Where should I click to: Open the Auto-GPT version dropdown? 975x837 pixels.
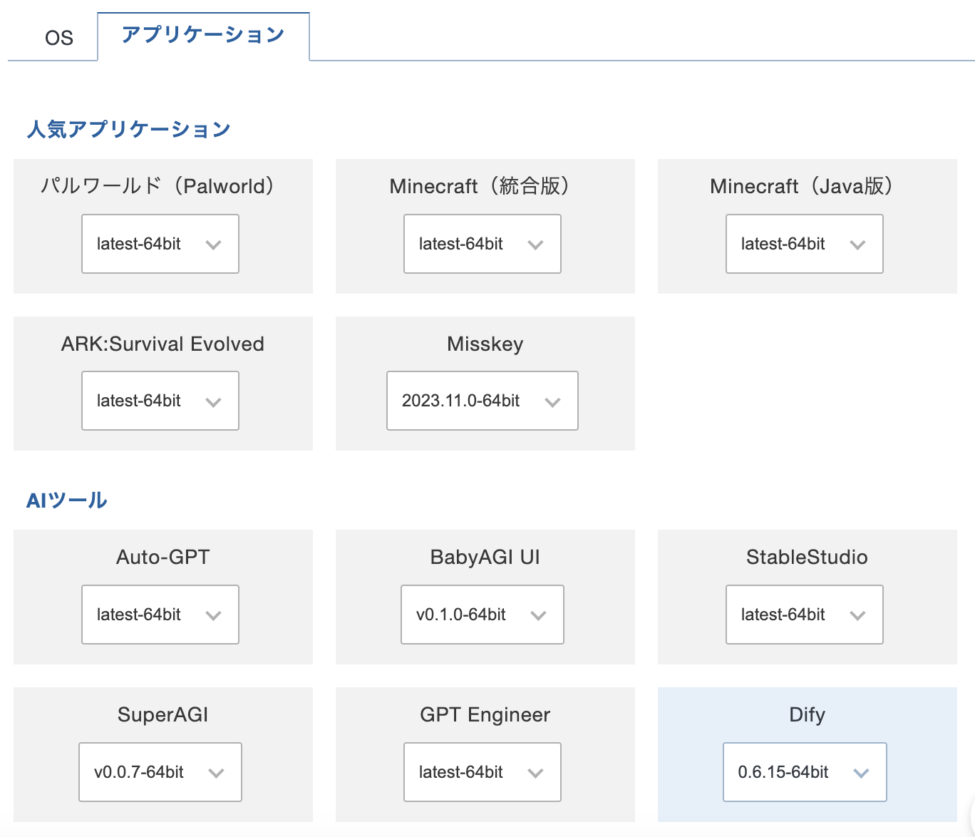coord(160,615)
